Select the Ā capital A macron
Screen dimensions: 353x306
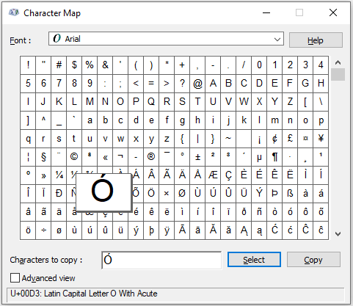coord(182,230)
